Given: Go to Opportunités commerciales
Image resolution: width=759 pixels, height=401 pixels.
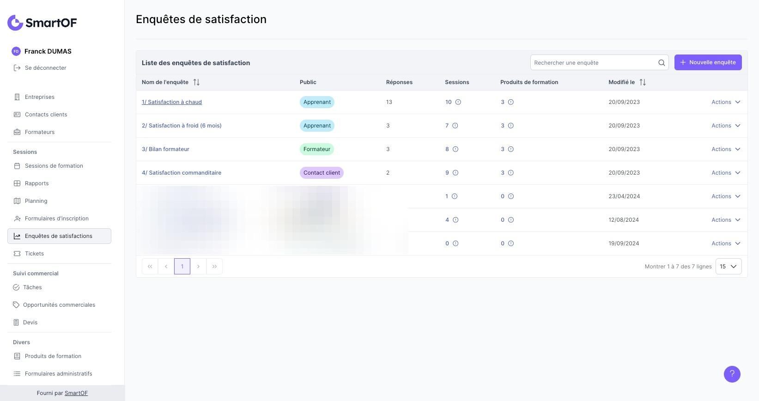Looking at the screenshot, I should coord(59,305).
